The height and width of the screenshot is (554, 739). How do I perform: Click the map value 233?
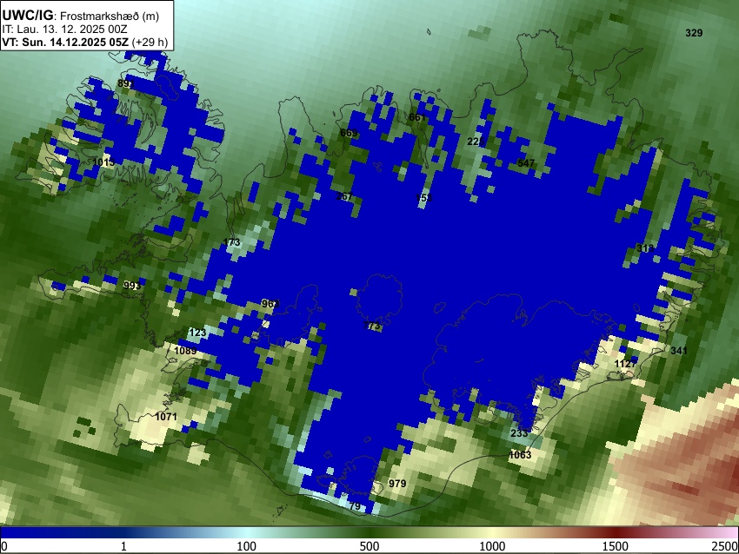pyautogui.click(x=519, y=433)
